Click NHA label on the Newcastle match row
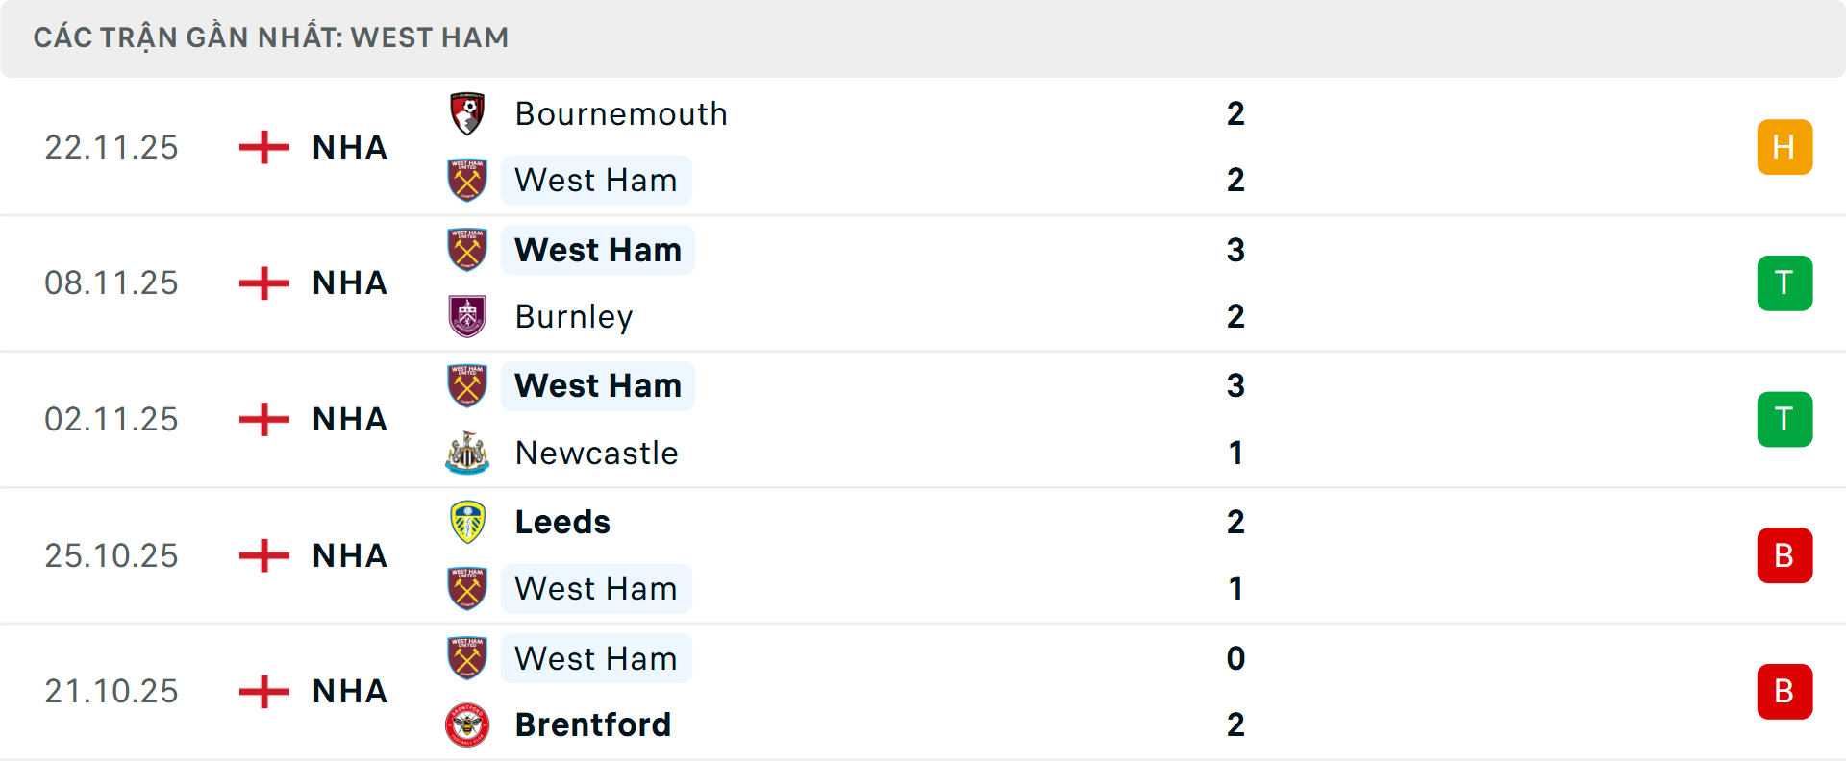 click(x=348, y=419)
